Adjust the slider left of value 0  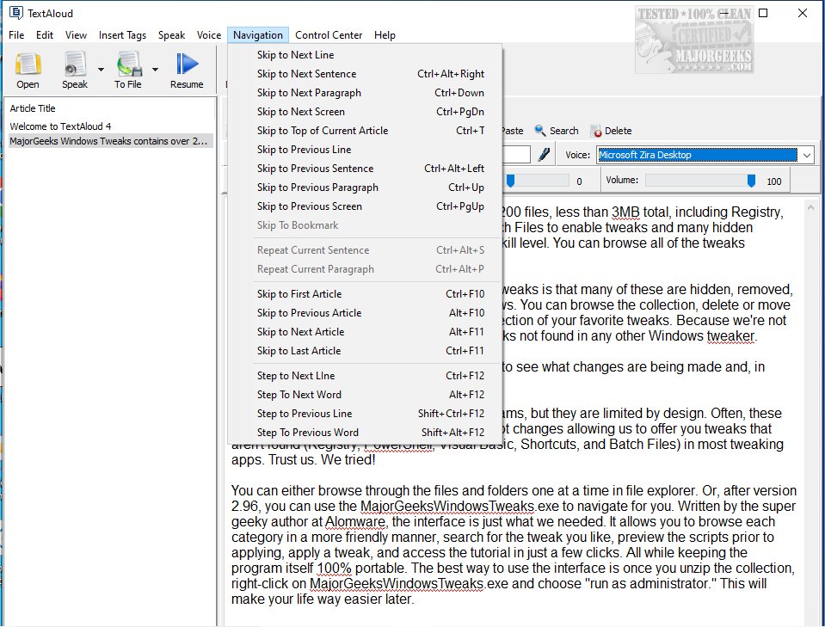point(510,181)
